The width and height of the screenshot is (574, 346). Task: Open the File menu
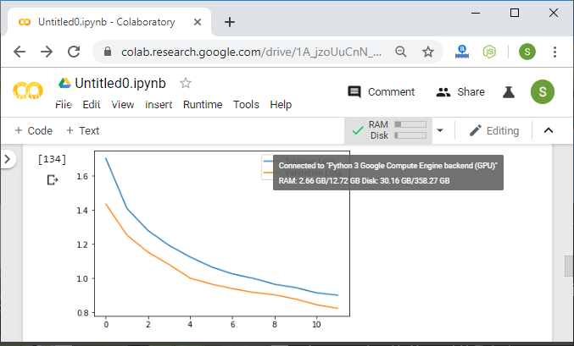click(64, 105)
